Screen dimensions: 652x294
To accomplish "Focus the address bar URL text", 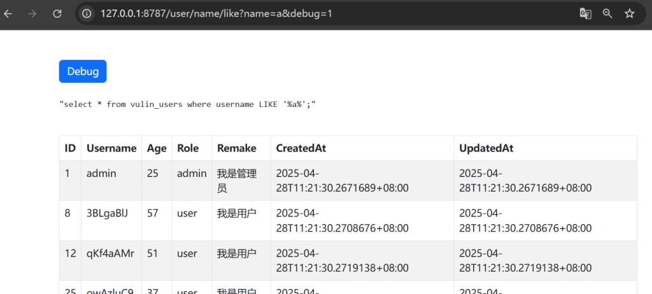I will 216,13.
